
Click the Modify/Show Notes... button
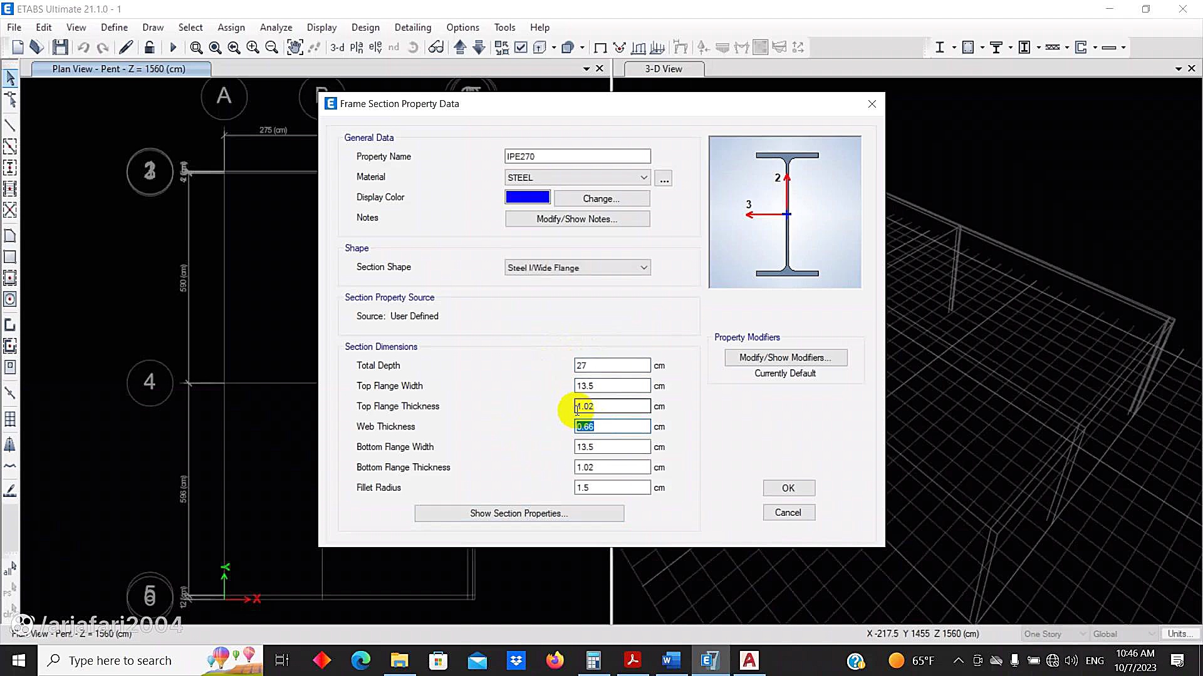[577, 219]
